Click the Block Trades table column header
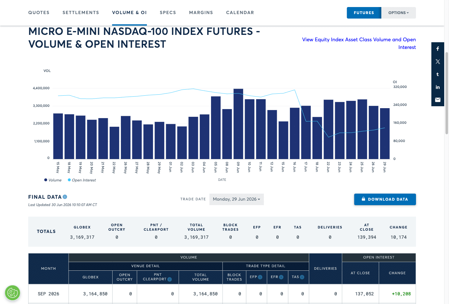 [x=234, y=277]
